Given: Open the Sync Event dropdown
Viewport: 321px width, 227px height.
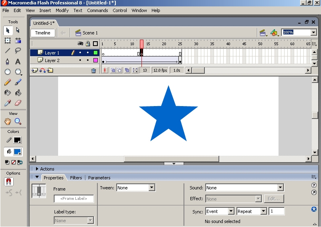Looking at the screenshot, I should pyautogui.click(x=231, y=211).
